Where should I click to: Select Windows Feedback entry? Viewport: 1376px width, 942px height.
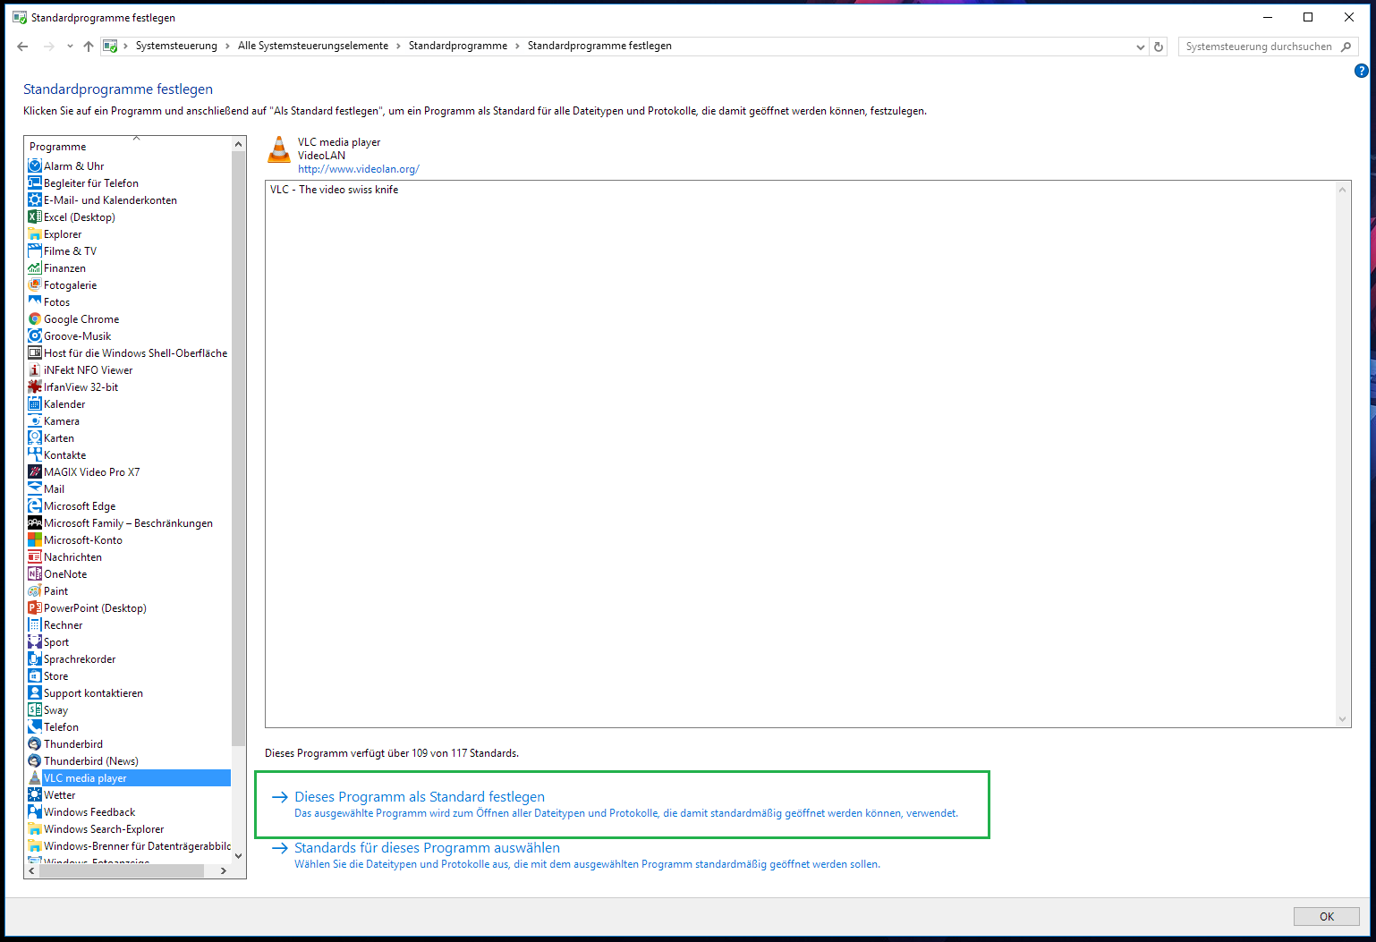click(x=89, y=811)
